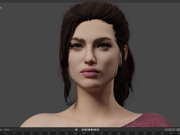Click frame 100 on the timeline ruler
The width and height of the screenshot is (180, 135).
click(66, 133)
